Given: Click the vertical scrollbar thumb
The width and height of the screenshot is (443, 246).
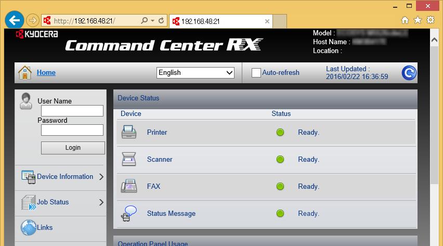Looking at the screenshot, I should click(434, 115).
